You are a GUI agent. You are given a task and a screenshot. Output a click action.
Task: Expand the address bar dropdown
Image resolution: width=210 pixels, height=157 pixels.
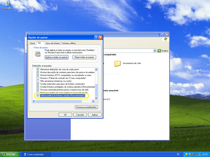point(154,51)
